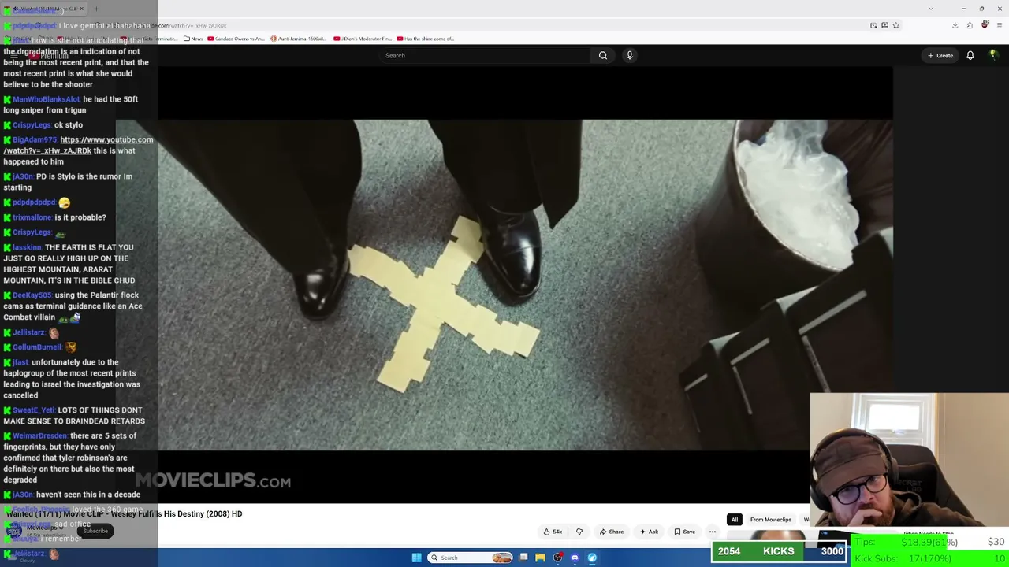The height and width of the screenshot is (567, 1009).
Task: Dislike the Wanted movie clip
Action: click(x=579, y=532)
